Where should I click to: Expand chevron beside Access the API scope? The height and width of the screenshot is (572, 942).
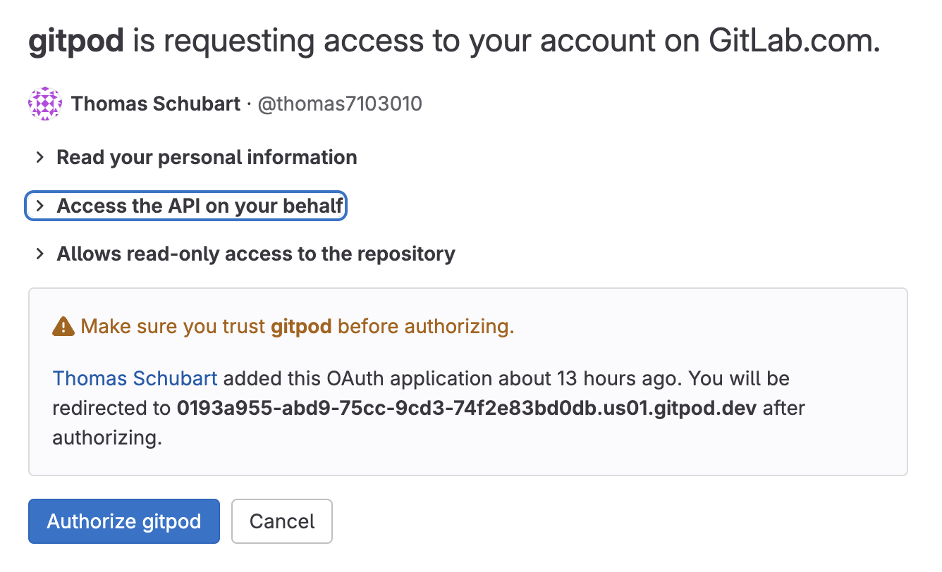(x=41, y=206)
